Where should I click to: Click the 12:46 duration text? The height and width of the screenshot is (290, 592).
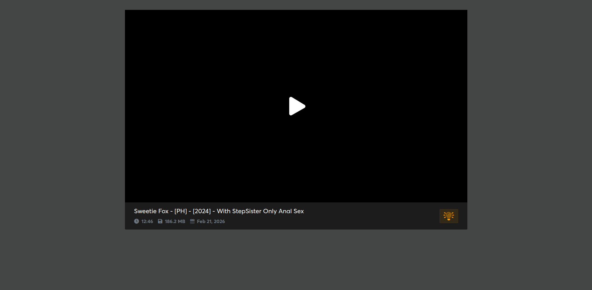pos(147,221)
